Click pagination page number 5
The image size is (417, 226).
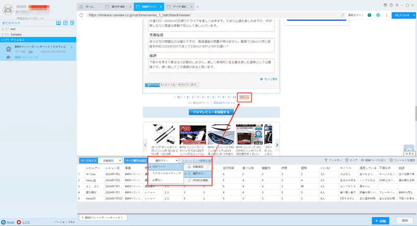(x=208, y=97)
